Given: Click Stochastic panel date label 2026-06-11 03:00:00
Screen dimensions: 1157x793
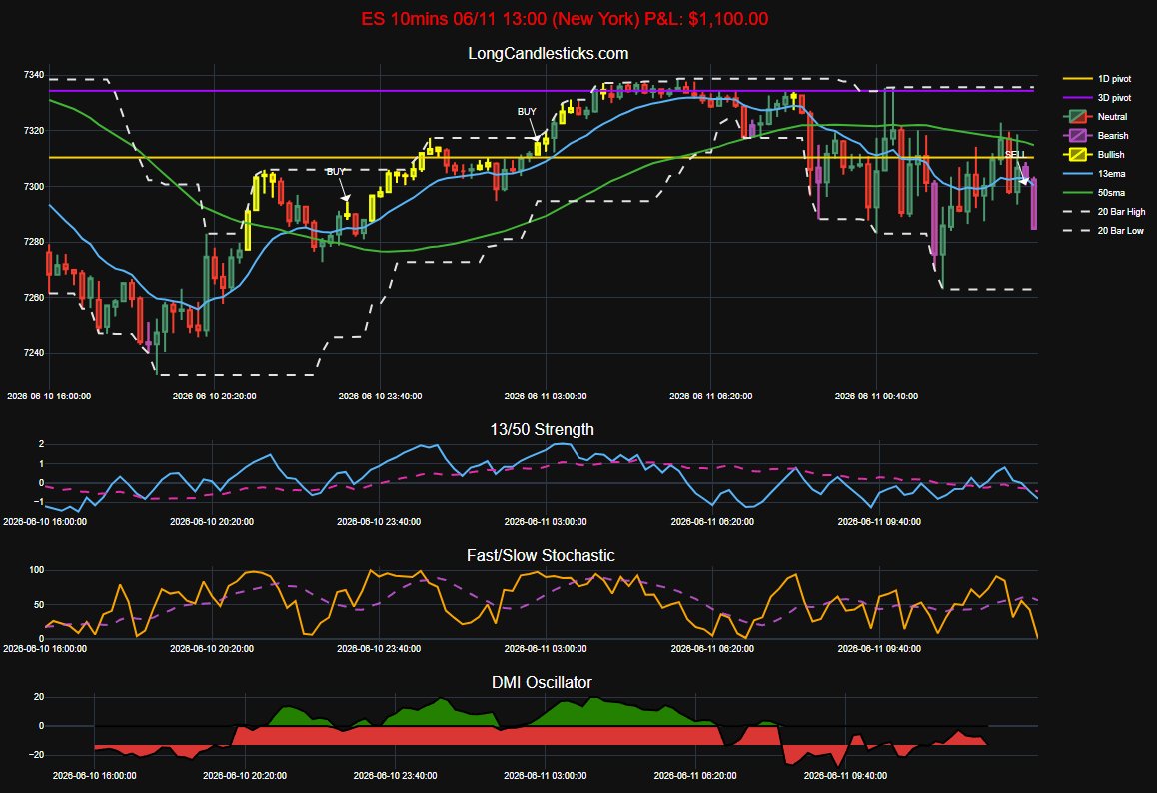Looking at the screenshot, I should point(546,649).
